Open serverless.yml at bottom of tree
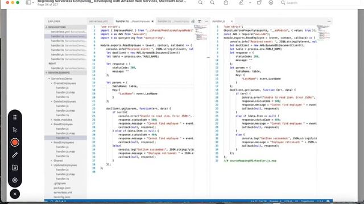Viewport: 364px width, 204px height. click(x=63, y=193)
